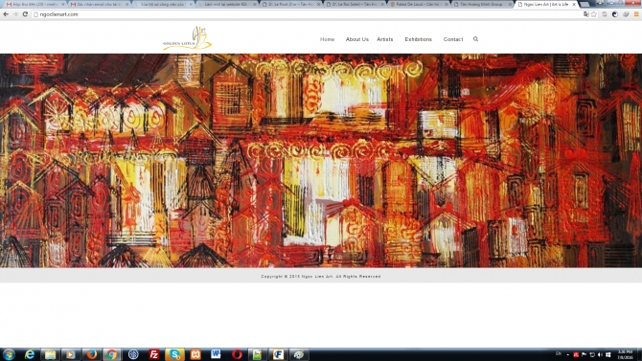Image resolution: width=642 pixels, height=361 pixels.
Task: Go to the Artists page
Action: [385, 39]
